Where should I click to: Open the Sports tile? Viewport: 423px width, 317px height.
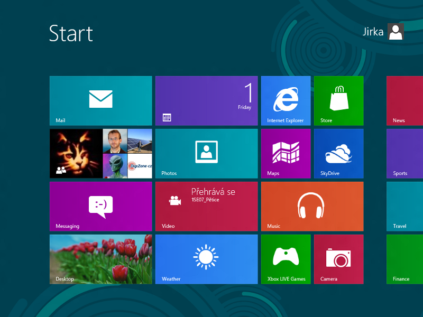pos(405,153)
